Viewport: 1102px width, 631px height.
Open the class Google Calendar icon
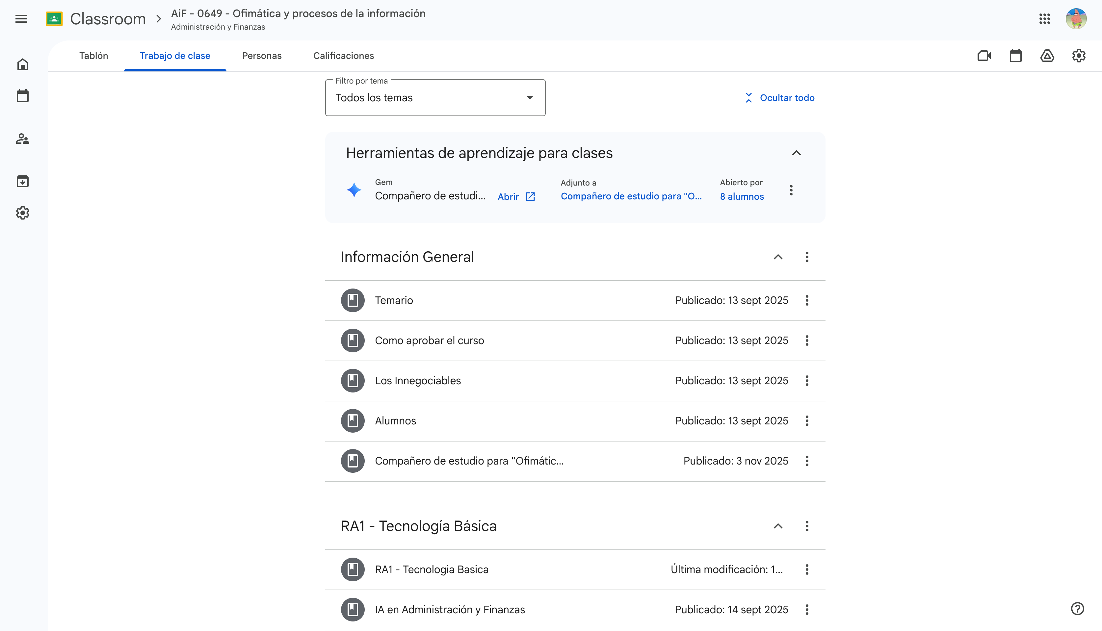click(1015, 56)
